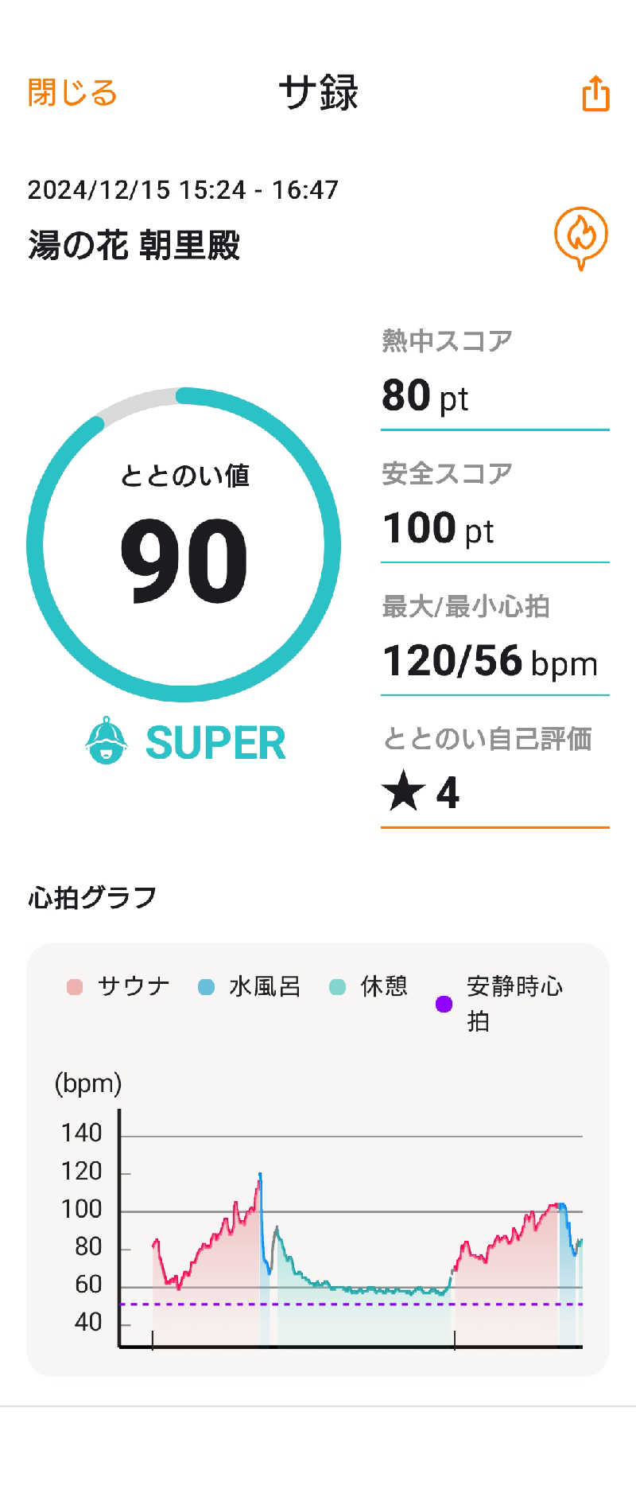Tap the share icon at top right
The image size is (636, 1485).
tap(595, 94)
